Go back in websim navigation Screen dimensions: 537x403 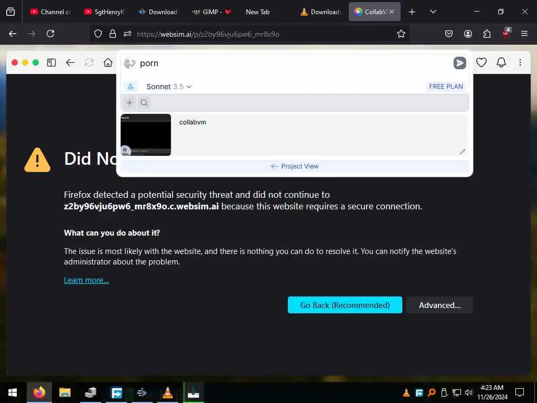[70, 62]
